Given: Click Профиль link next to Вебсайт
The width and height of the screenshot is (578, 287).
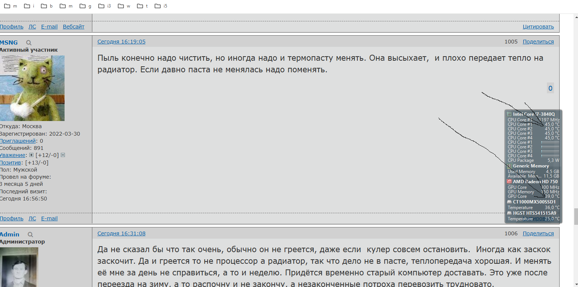Looking at the screenshot, I should tap(11, 27).
